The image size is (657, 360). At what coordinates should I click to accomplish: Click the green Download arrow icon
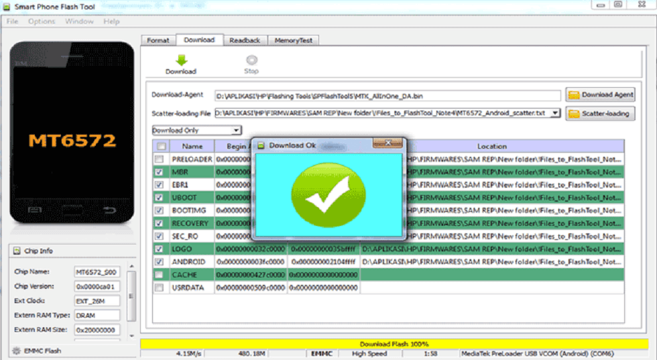coord(181,60)
